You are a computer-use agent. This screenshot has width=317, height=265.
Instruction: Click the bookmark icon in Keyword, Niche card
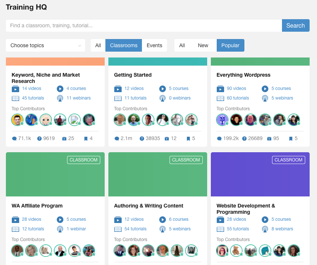click(x=86, y=139)
